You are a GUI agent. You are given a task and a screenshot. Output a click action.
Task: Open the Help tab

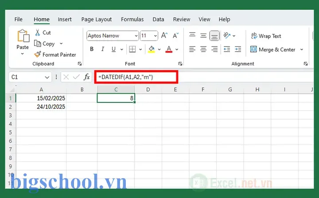tap(224, 19)
